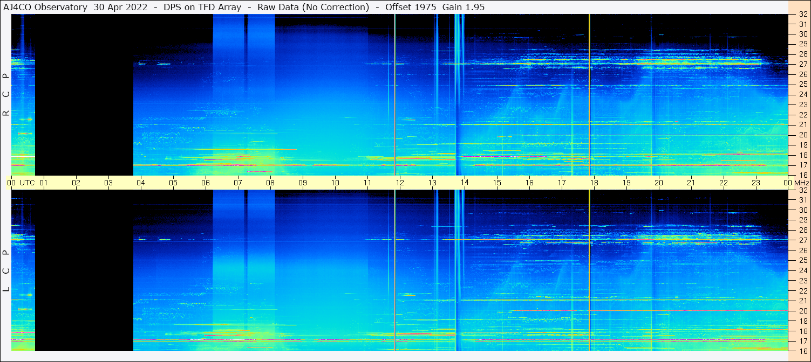
Task: Select the '10' hour mark on UTC axis
Action: tap(335, 183)
